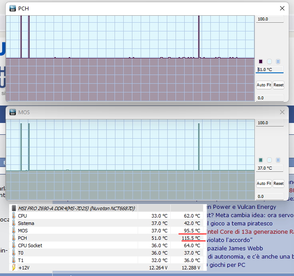Click the thermometer icon next to PCH
The image size is (294, 276).
click(x=14, y=238)
